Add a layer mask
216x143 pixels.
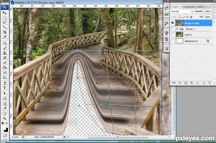[185, 83]
